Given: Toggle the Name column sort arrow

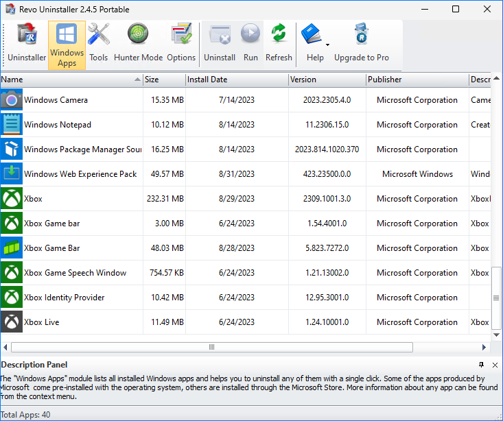Looking at the screenshot, I should (137, 80).
